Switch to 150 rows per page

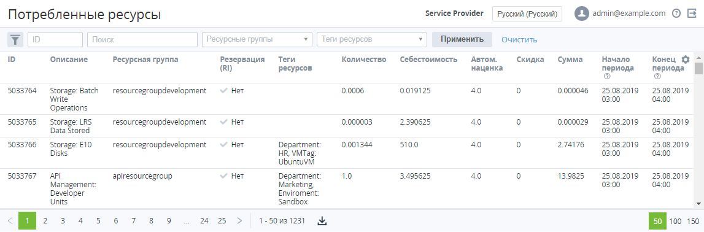tap(693, 221)
